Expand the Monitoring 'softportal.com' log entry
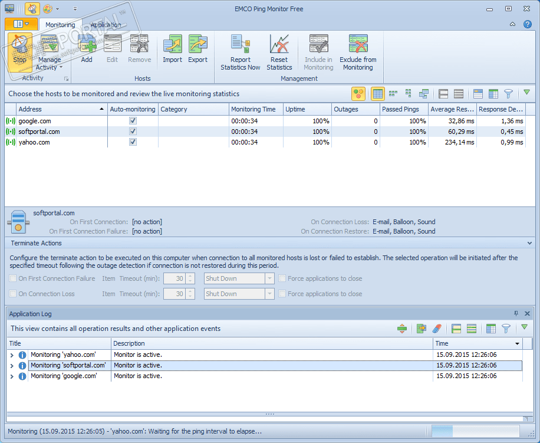This screenshot has width=540, height=443. pos(12,366)
